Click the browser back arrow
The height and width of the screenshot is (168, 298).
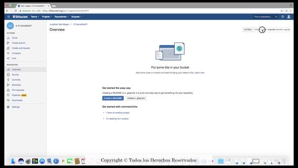tap(7, 11)
